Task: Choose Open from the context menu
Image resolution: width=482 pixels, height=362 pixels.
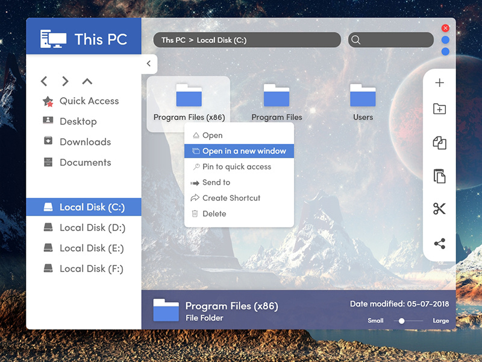Action: pyautogui.click(x=239, y=135)
